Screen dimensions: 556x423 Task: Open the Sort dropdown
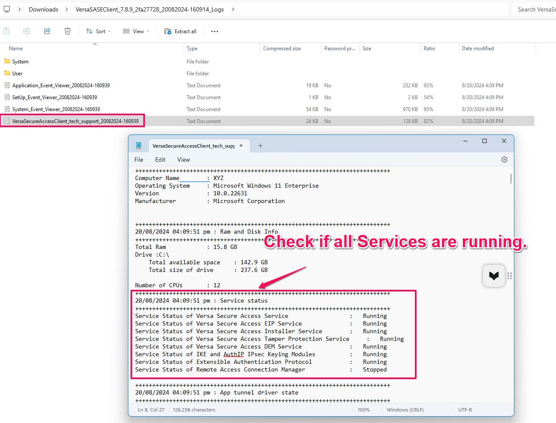click(98, 31)
